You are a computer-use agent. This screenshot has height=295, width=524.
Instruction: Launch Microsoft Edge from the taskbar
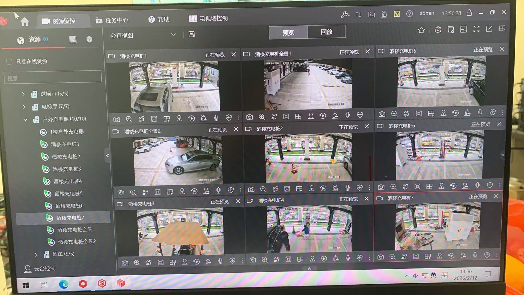[63, 284]
